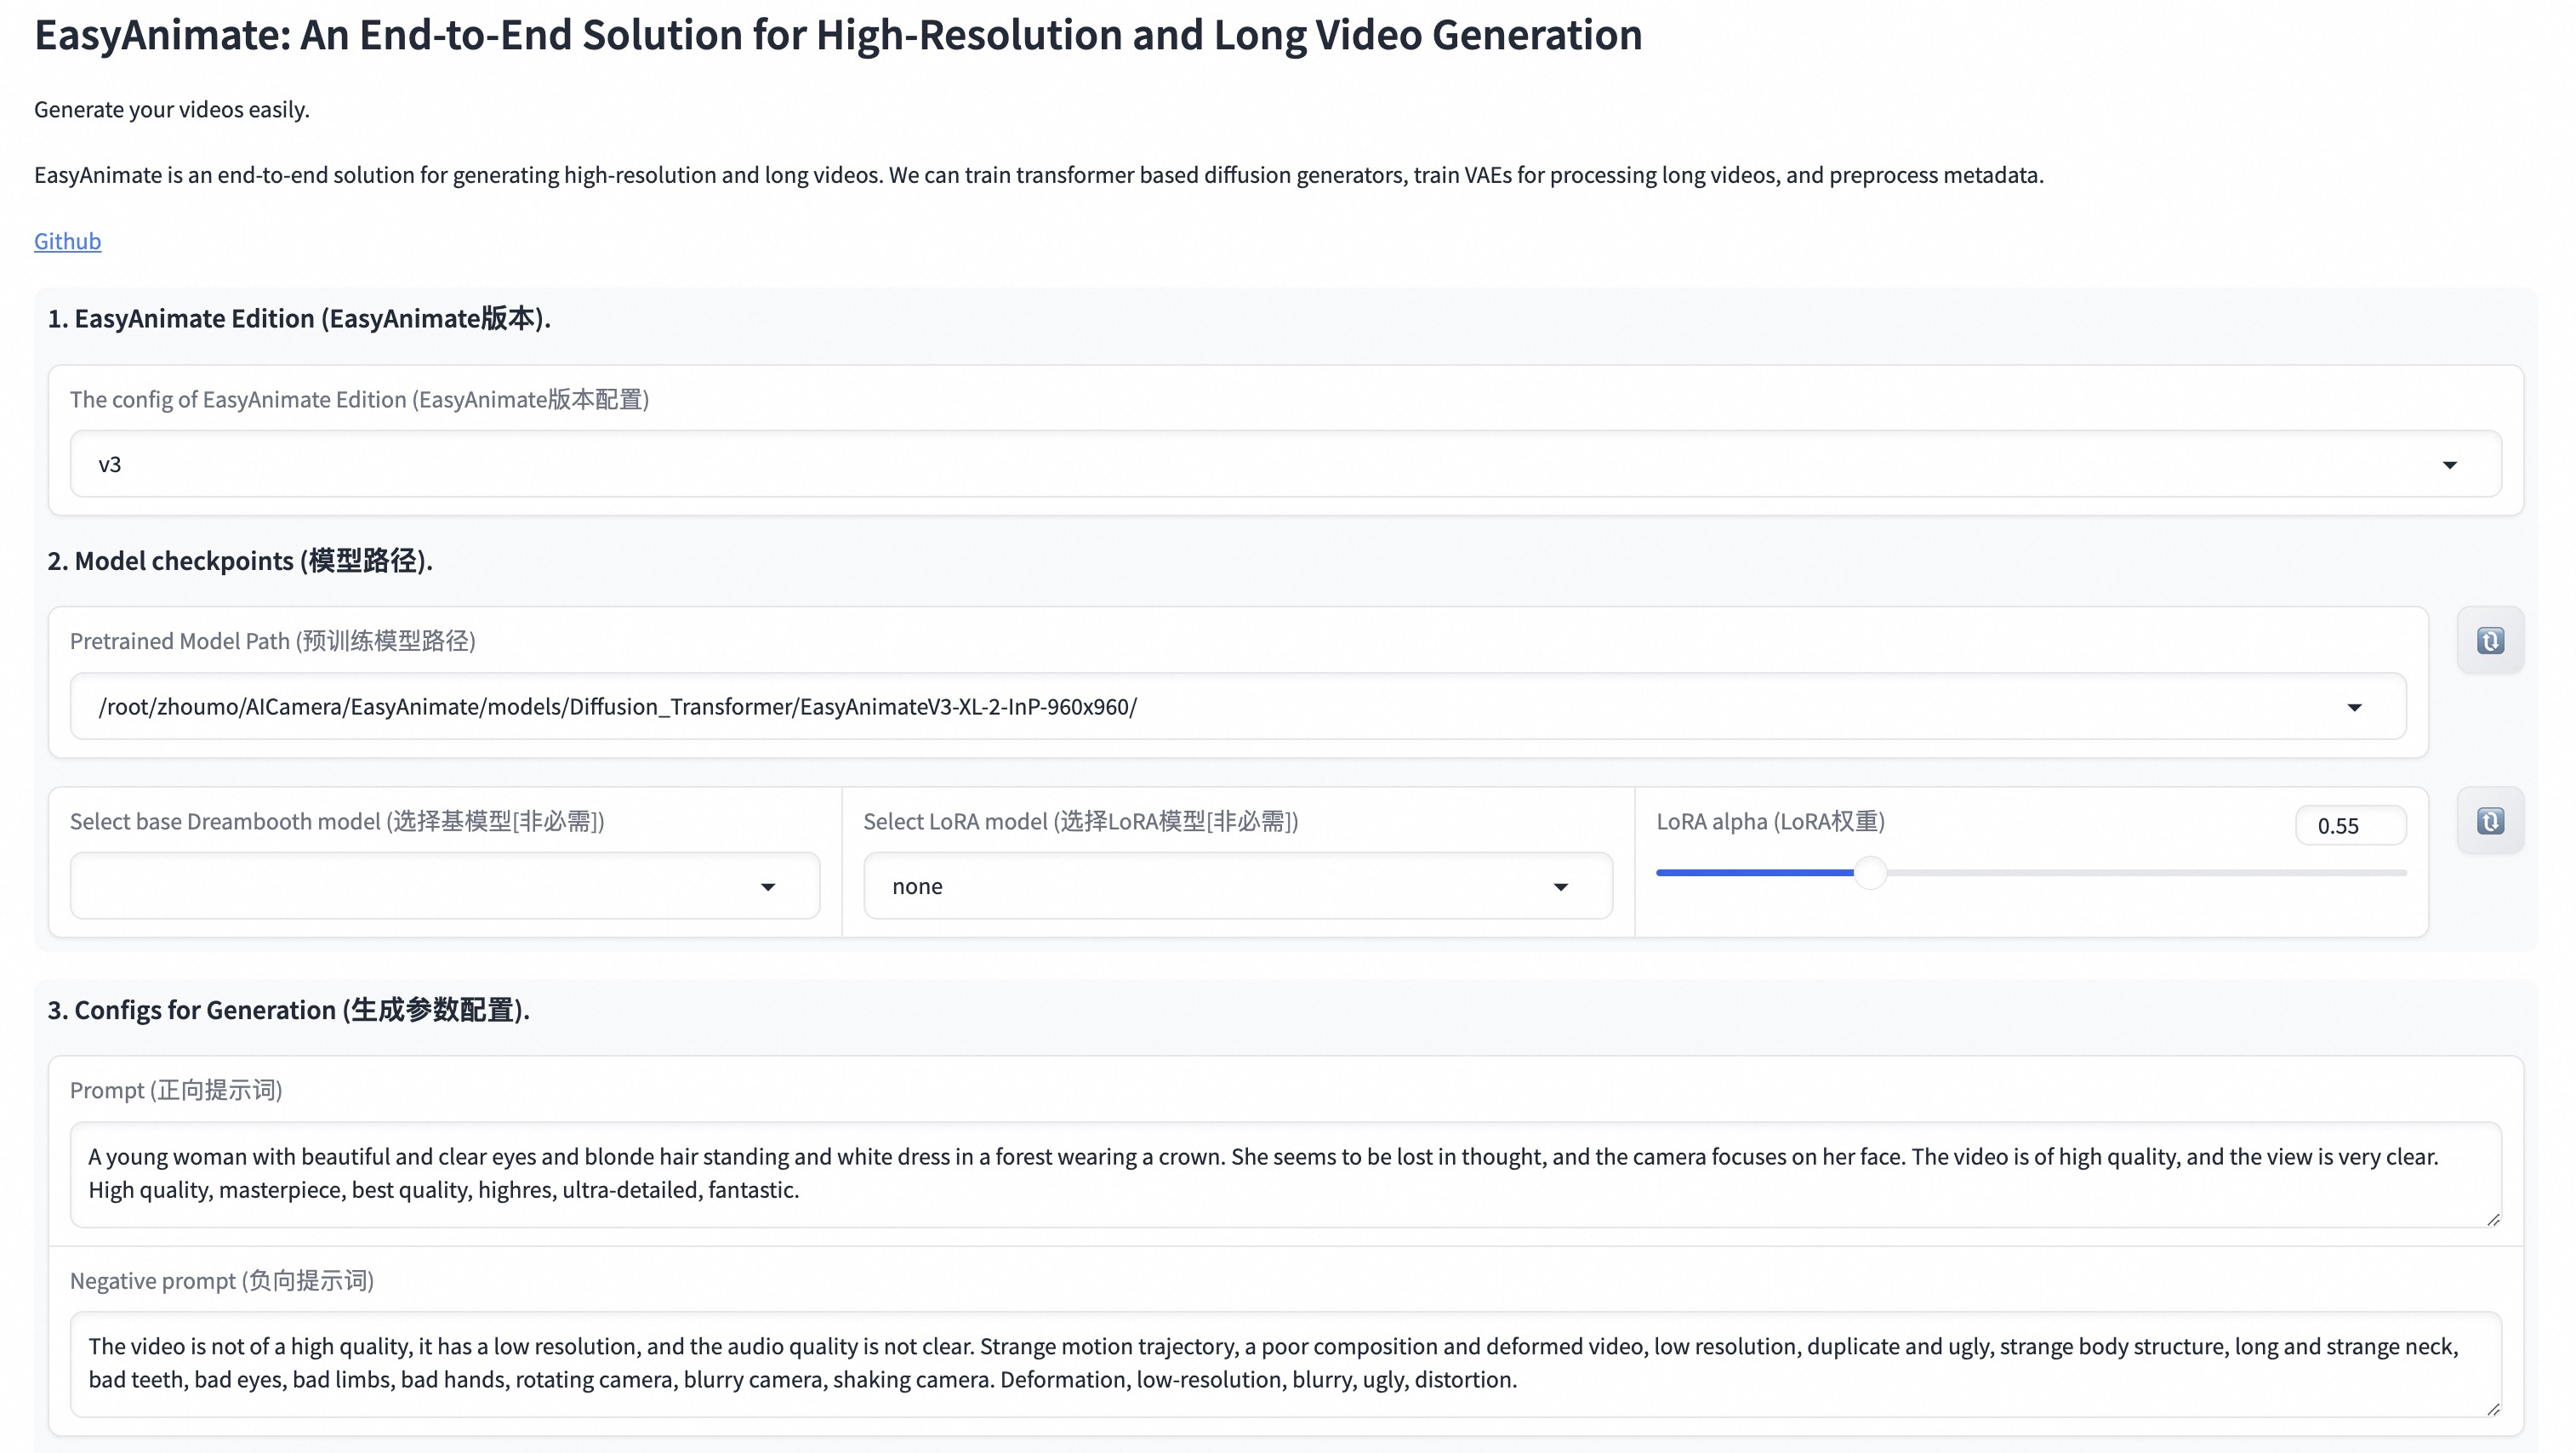
Task: Open the Select LoRA model dropdown
Action: [x=1238, y=886]
